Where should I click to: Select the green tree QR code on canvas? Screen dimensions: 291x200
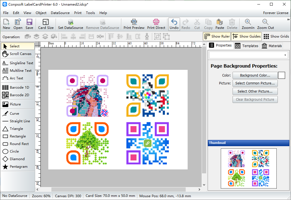click(x=88, y=143)
